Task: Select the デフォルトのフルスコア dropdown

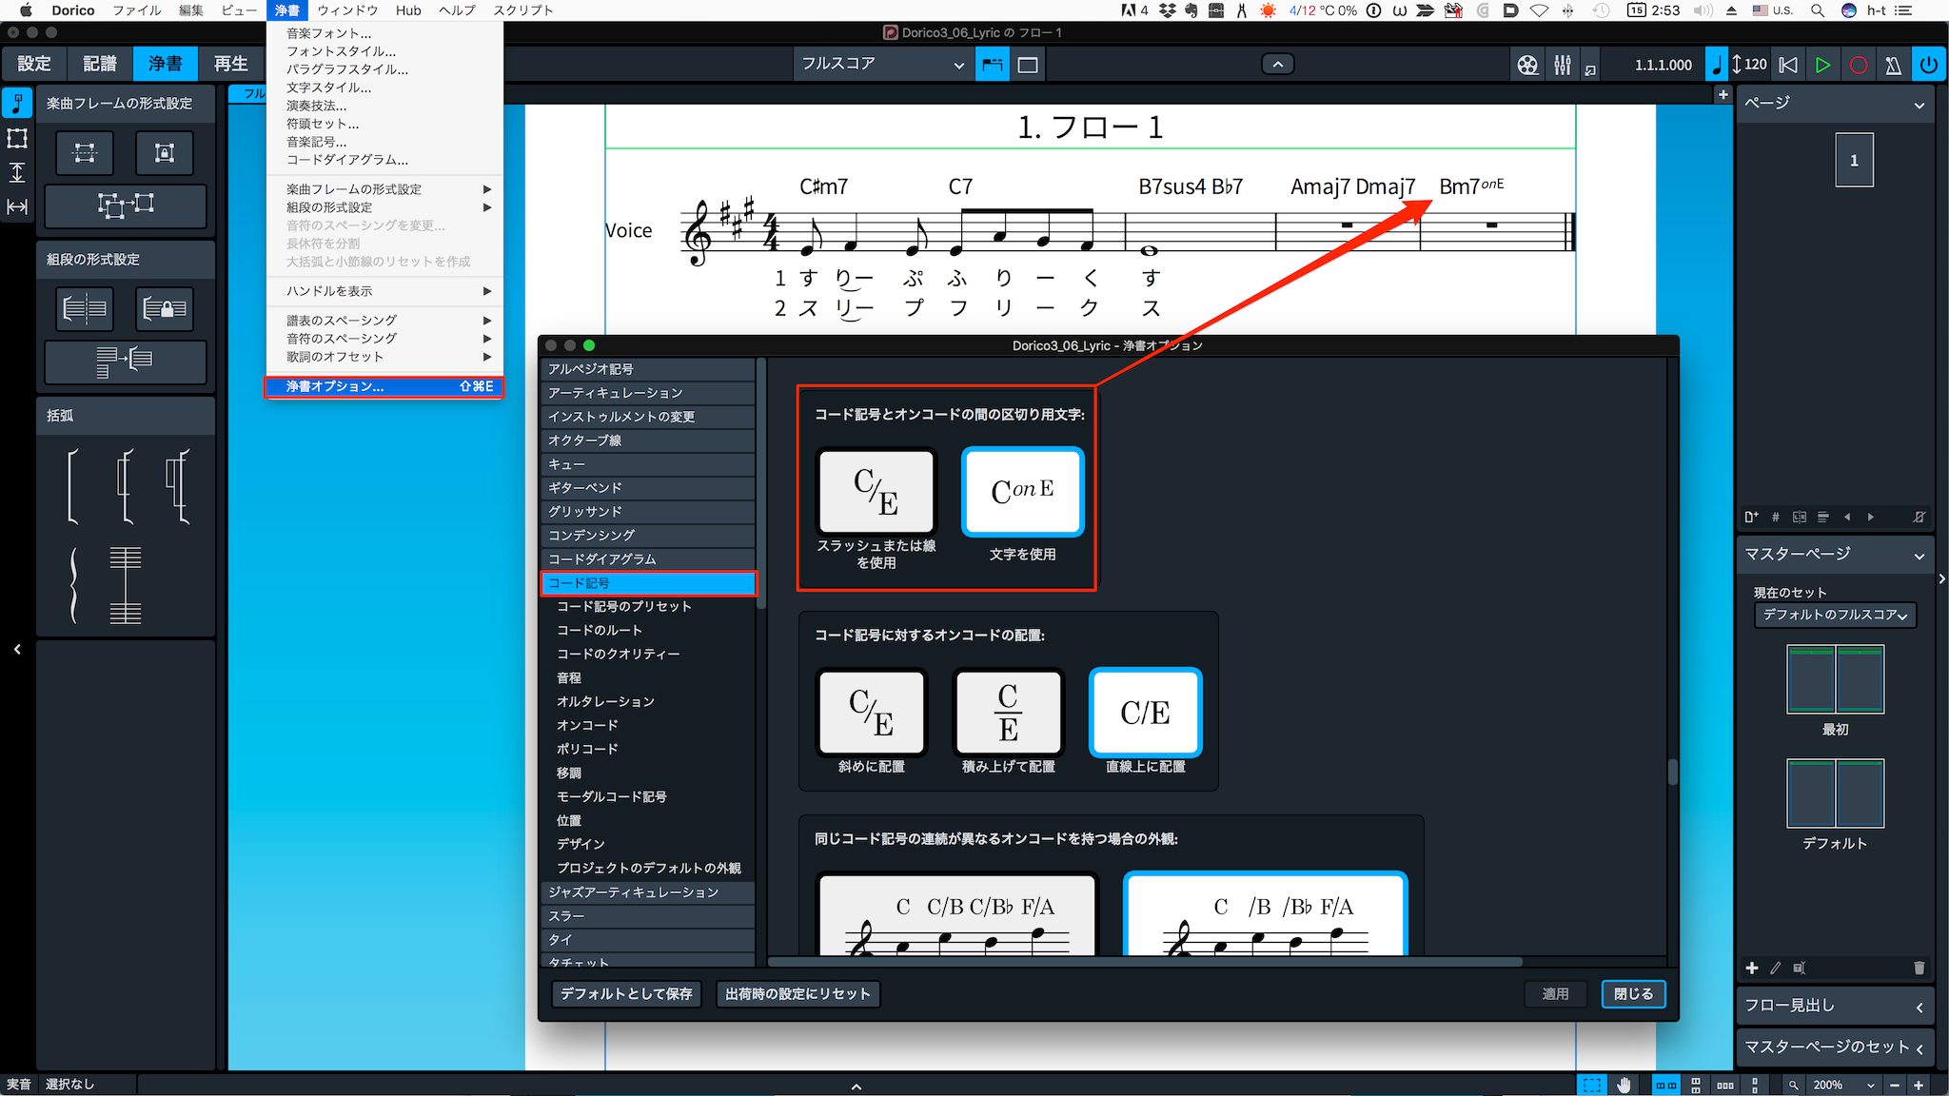Action: pos(1834,616)
